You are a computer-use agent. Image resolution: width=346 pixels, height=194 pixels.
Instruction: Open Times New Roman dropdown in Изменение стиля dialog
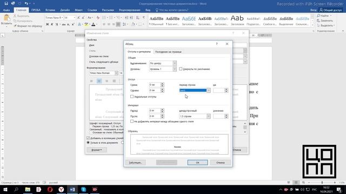[116, 73]
